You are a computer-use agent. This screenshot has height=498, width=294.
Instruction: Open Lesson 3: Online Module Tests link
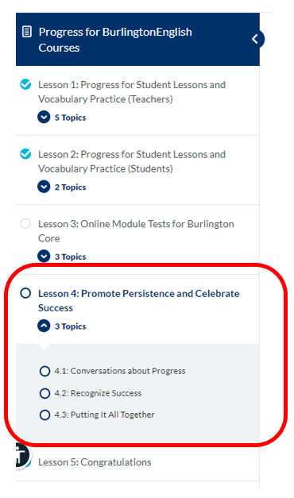(136, 231)
